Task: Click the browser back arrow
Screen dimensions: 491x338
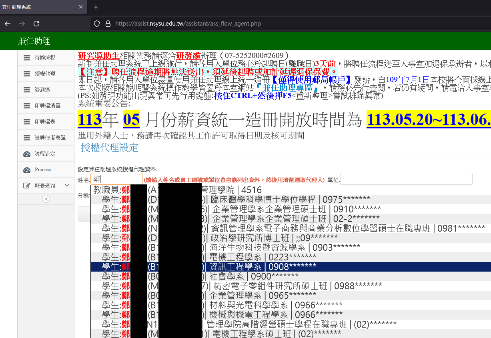Action: 8,24
